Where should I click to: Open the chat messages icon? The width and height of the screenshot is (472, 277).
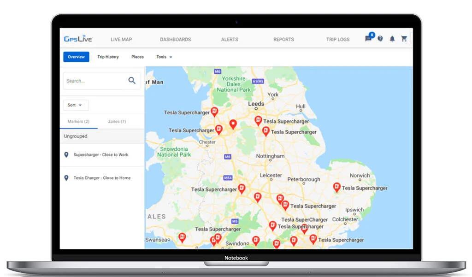(x=368, y=39)
